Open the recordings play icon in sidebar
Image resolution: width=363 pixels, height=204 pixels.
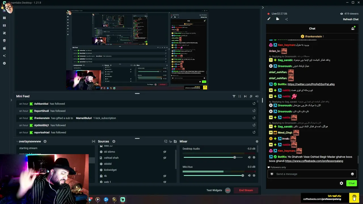(x=4, y=63)
